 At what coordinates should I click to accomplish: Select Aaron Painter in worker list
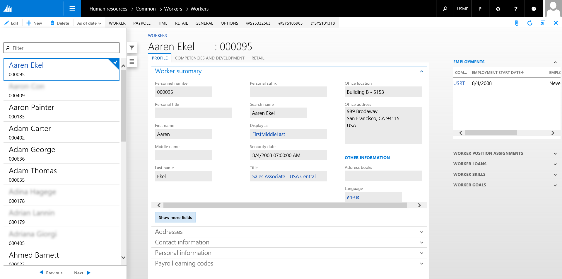pyautogui.click(x=62, y=111)
